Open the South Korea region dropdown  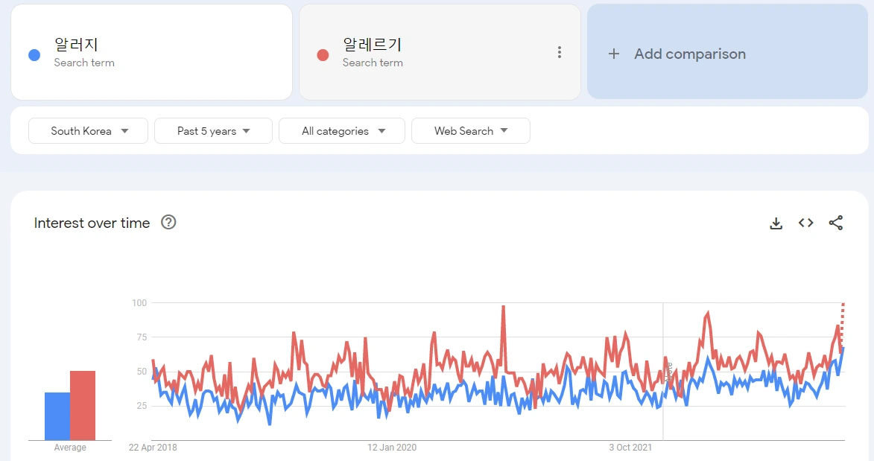pyautogui.click(x=88, y=131)
